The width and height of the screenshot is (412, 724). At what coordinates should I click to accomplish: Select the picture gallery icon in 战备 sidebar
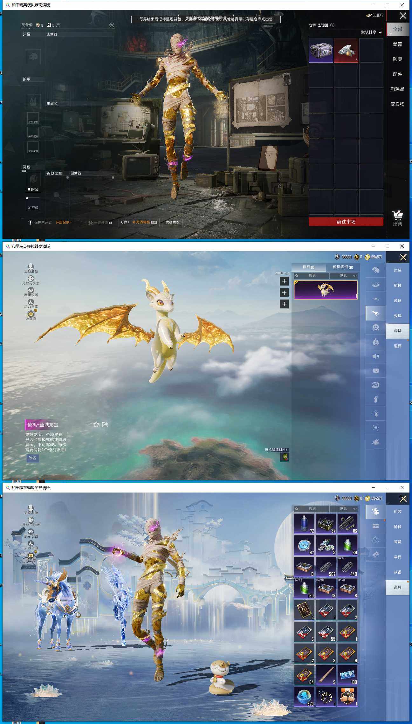point(376,385)
